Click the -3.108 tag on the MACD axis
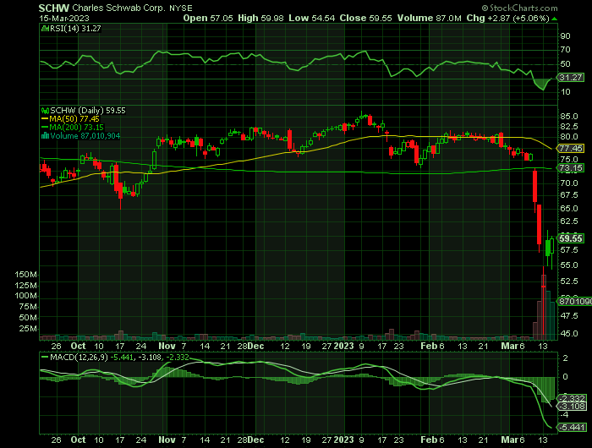592x448 pixels. point(573,406)
